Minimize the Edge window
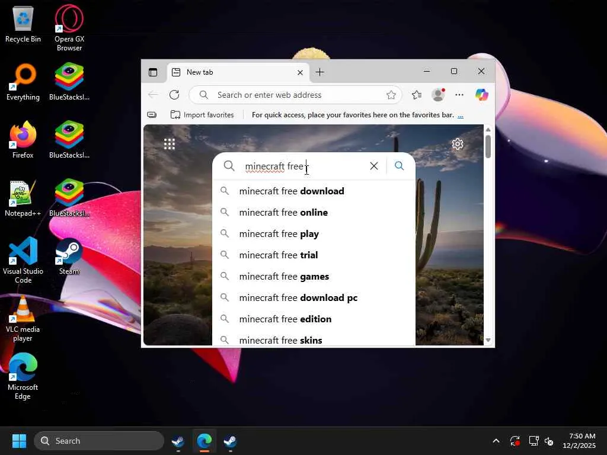Viewport: 607px width, 455px height. [427, 71]
